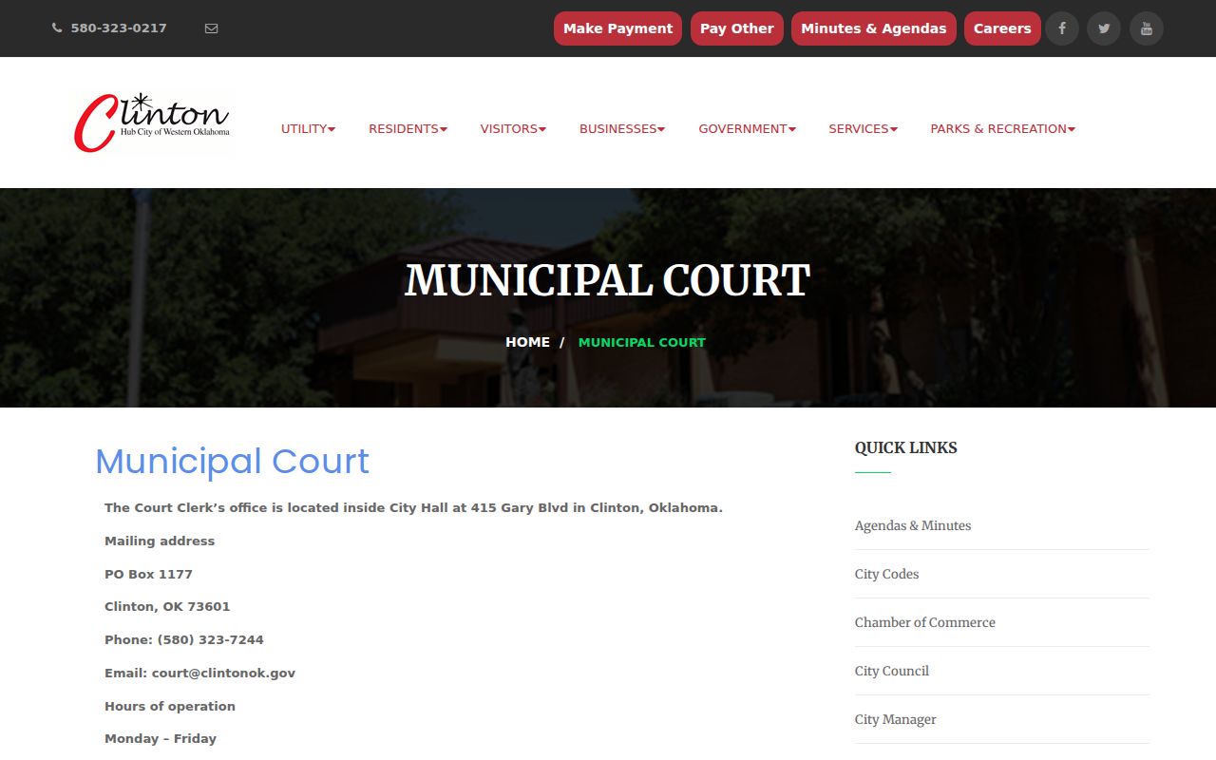Click the PO Box 1177 text
1216x760 pixels.
pyautogui.click(x=148, y=575)
